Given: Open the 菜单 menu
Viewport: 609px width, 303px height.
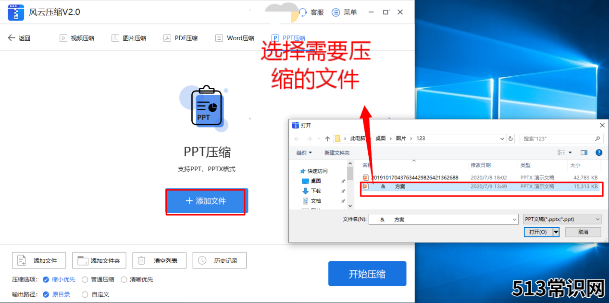Looking at the screenshot, I should point(344,12).
